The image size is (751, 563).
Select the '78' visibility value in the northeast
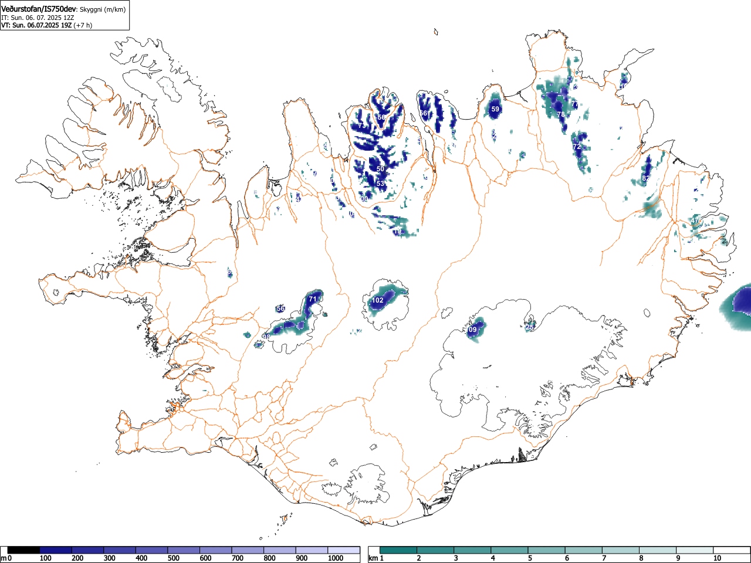[561, 114]
